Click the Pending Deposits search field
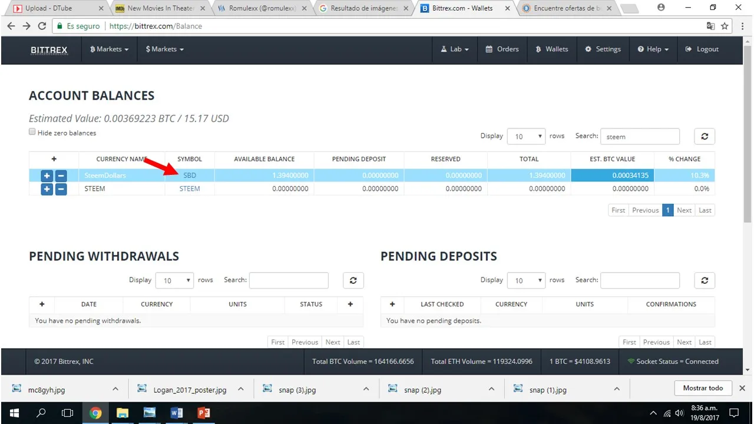This screenshot has height=424, width=754. (640, 280)
